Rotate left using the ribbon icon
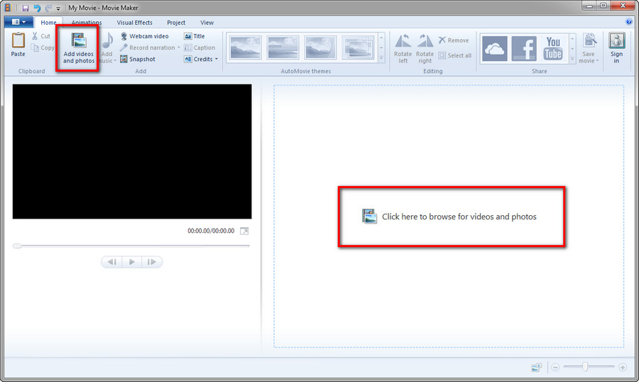Screen dimensions: 639x382 (403, 40)
